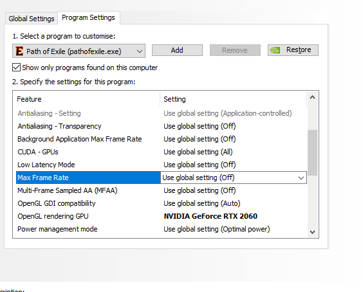
Task: Select the Low Latency Mode row
Action: pyautogui.click(x=162, y=165)
